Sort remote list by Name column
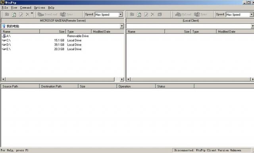Viewport: 254px width, 153px height. click(20, 32)
